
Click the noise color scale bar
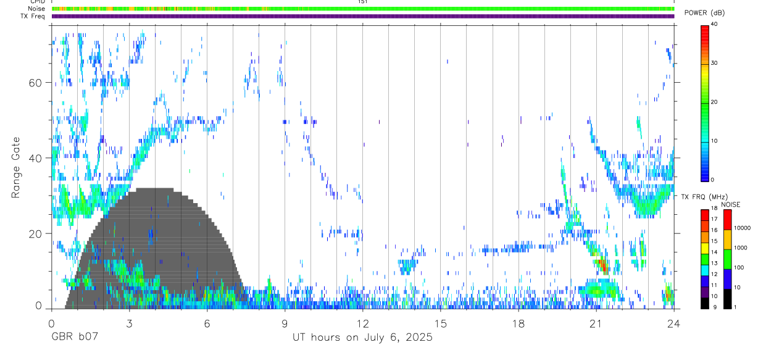727,259
